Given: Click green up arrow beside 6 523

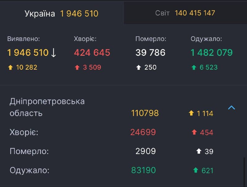Looking at the screenshot, I should coord(194,67).
